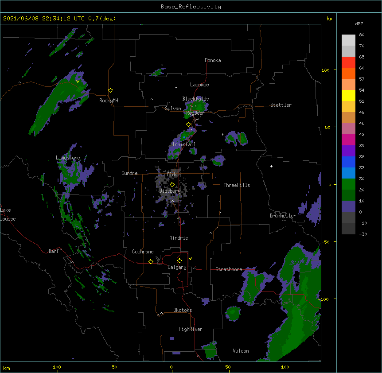Select the light gray 80-70 dBZ legend swatch
The width and height of the screenshot is (382, 373).
348,40
